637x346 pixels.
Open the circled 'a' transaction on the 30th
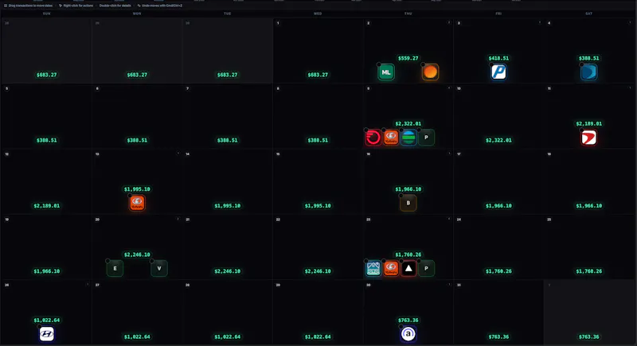click(408, 334)
